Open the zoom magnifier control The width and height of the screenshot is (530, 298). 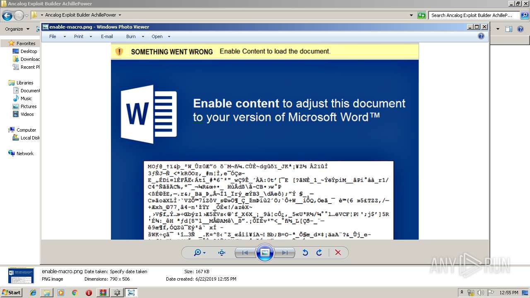[x=200, y=252]
